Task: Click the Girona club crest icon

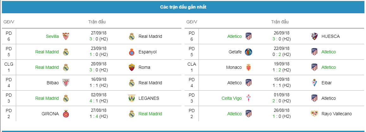Action: (x=66, y=114)
